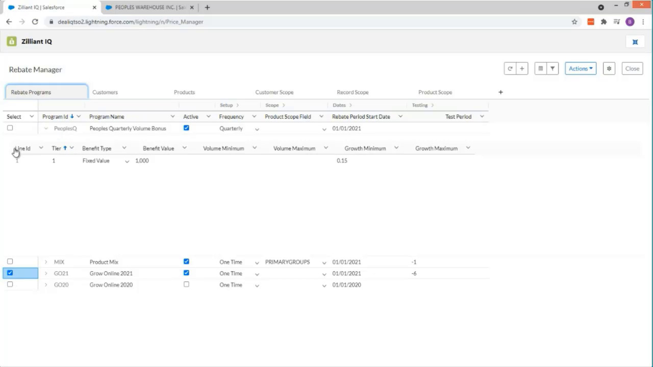Switch to the Customers tab
The height and width of the screenshot is (367, 653).
(x=105, y=92)
